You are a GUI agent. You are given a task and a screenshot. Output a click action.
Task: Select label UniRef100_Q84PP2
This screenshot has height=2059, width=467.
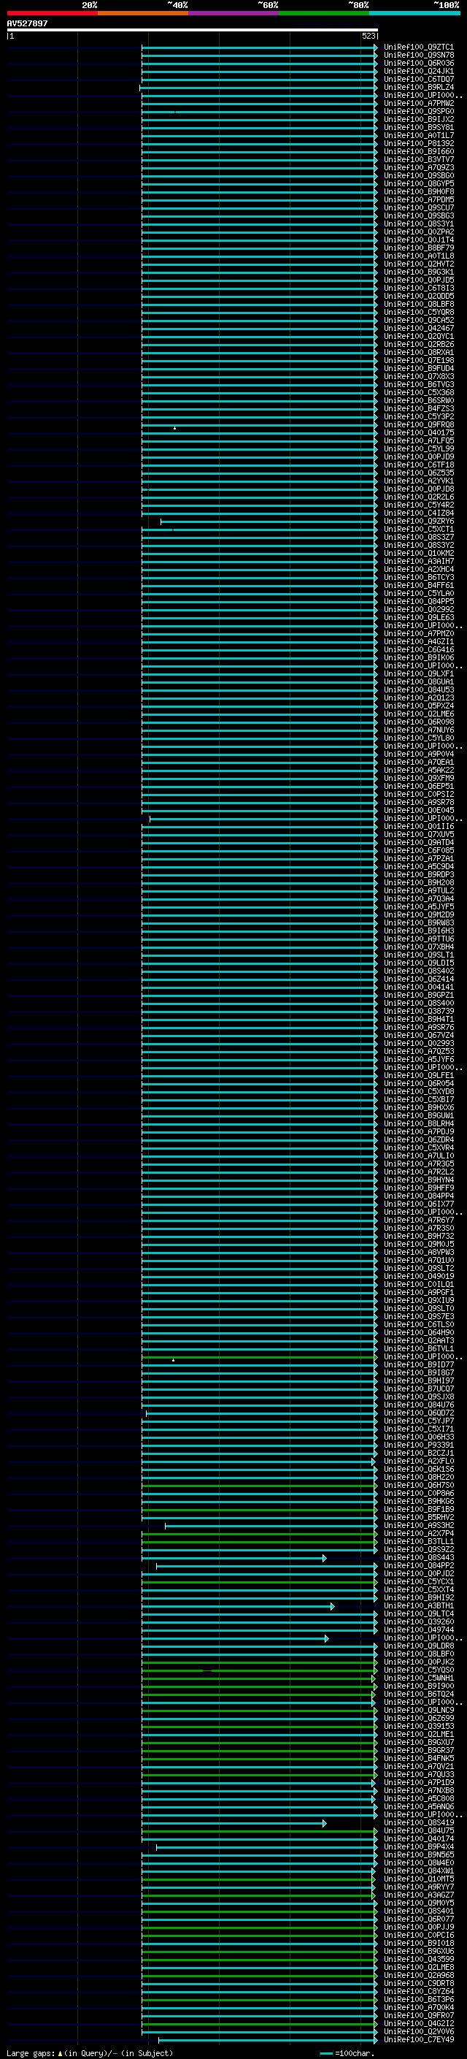[x=419, y=1566]
